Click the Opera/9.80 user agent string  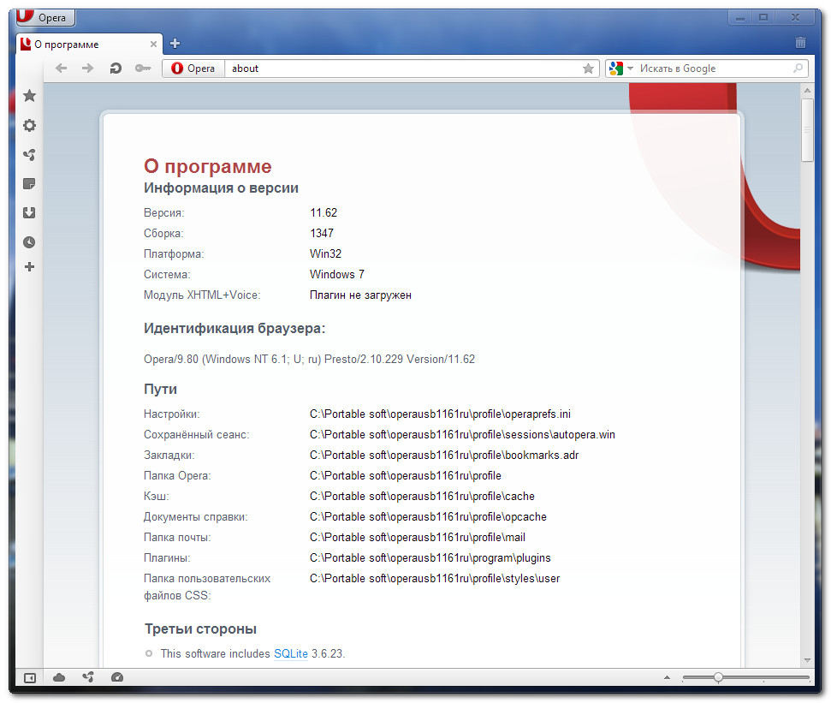coord(309,360)
